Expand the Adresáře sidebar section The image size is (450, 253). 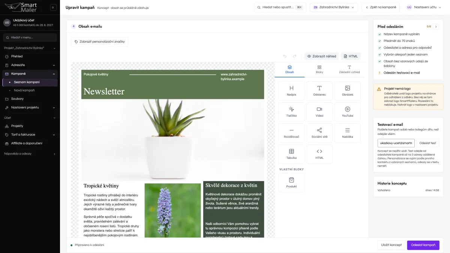30,65
